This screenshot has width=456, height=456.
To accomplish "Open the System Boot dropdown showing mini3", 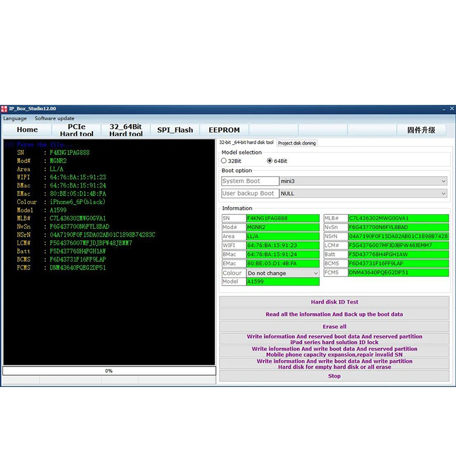I will (x=363, y=181).
